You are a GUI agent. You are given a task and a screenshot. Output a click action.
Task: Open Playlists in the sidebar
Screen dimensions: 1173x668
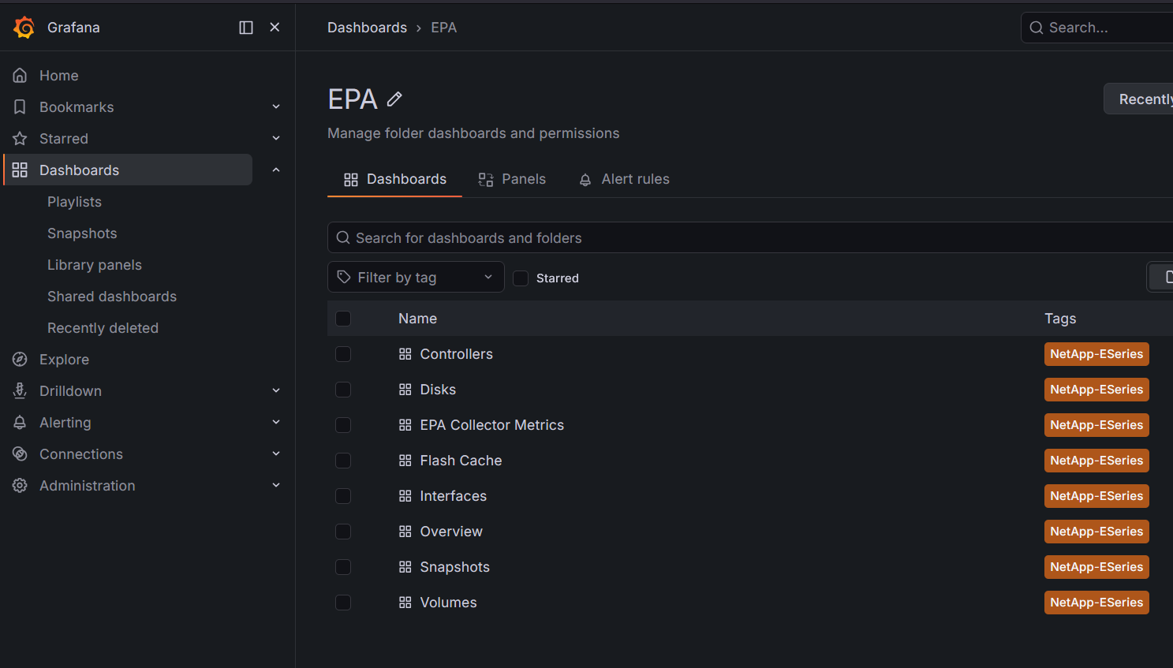(x=74, y=202)
